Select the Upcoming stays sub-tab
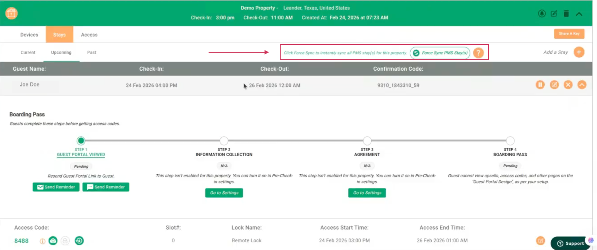 pyautogui.click(x=61, y=53)
